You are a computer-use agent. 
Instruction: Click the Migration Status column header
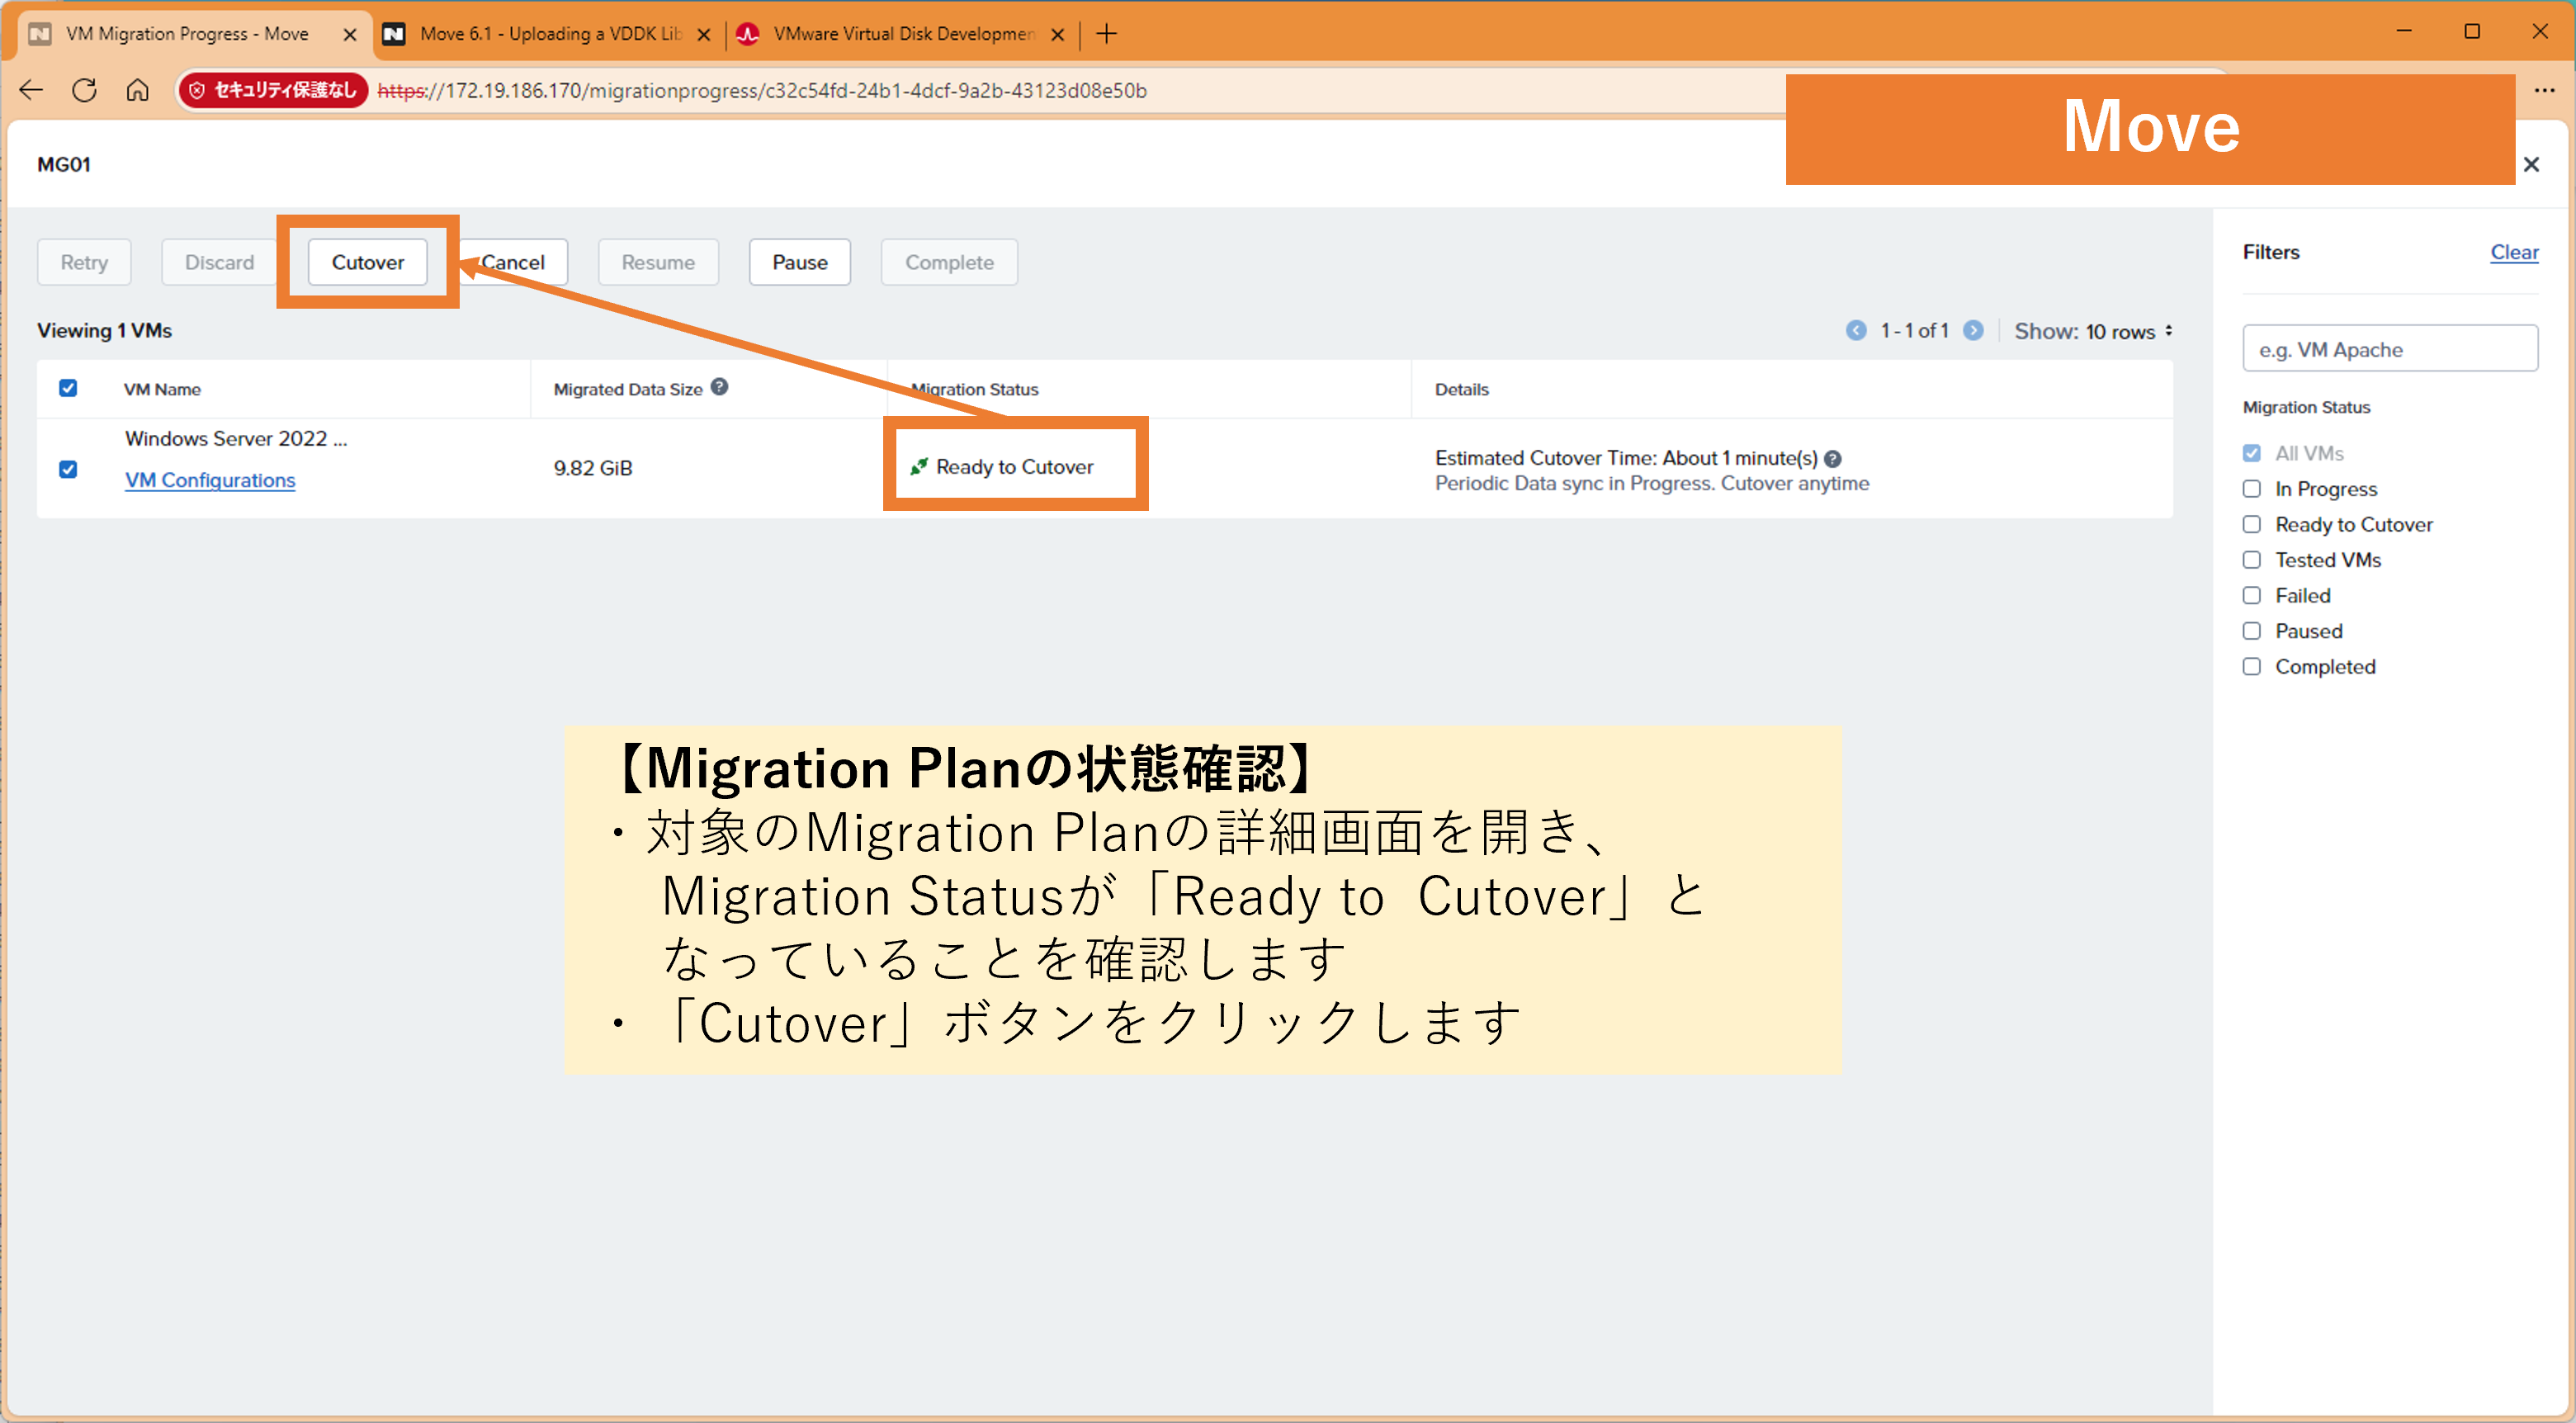975,389
